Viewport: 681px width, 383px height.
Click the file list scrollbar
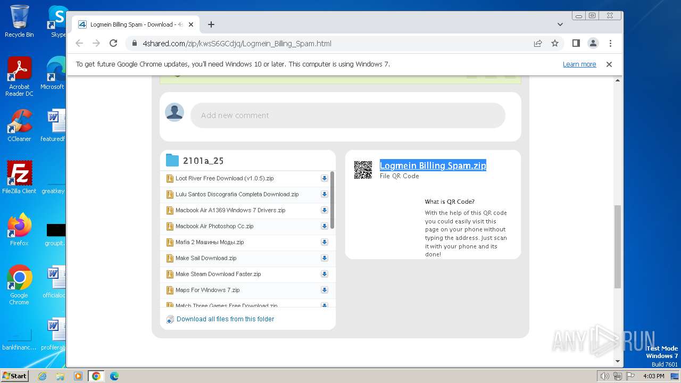(x=333, y=200)
